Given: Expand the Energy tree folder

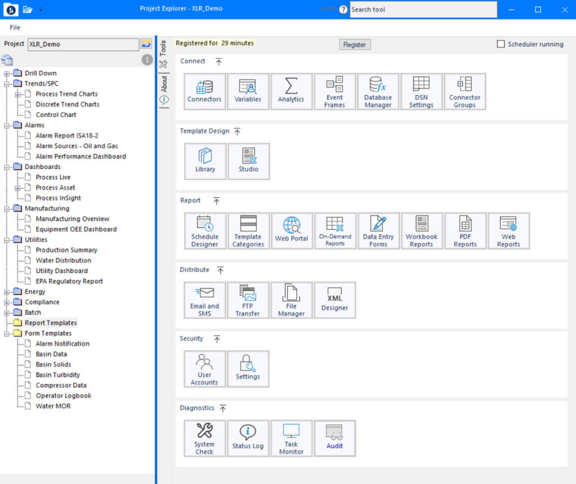Looking at the screenshot, I should 7,292.
